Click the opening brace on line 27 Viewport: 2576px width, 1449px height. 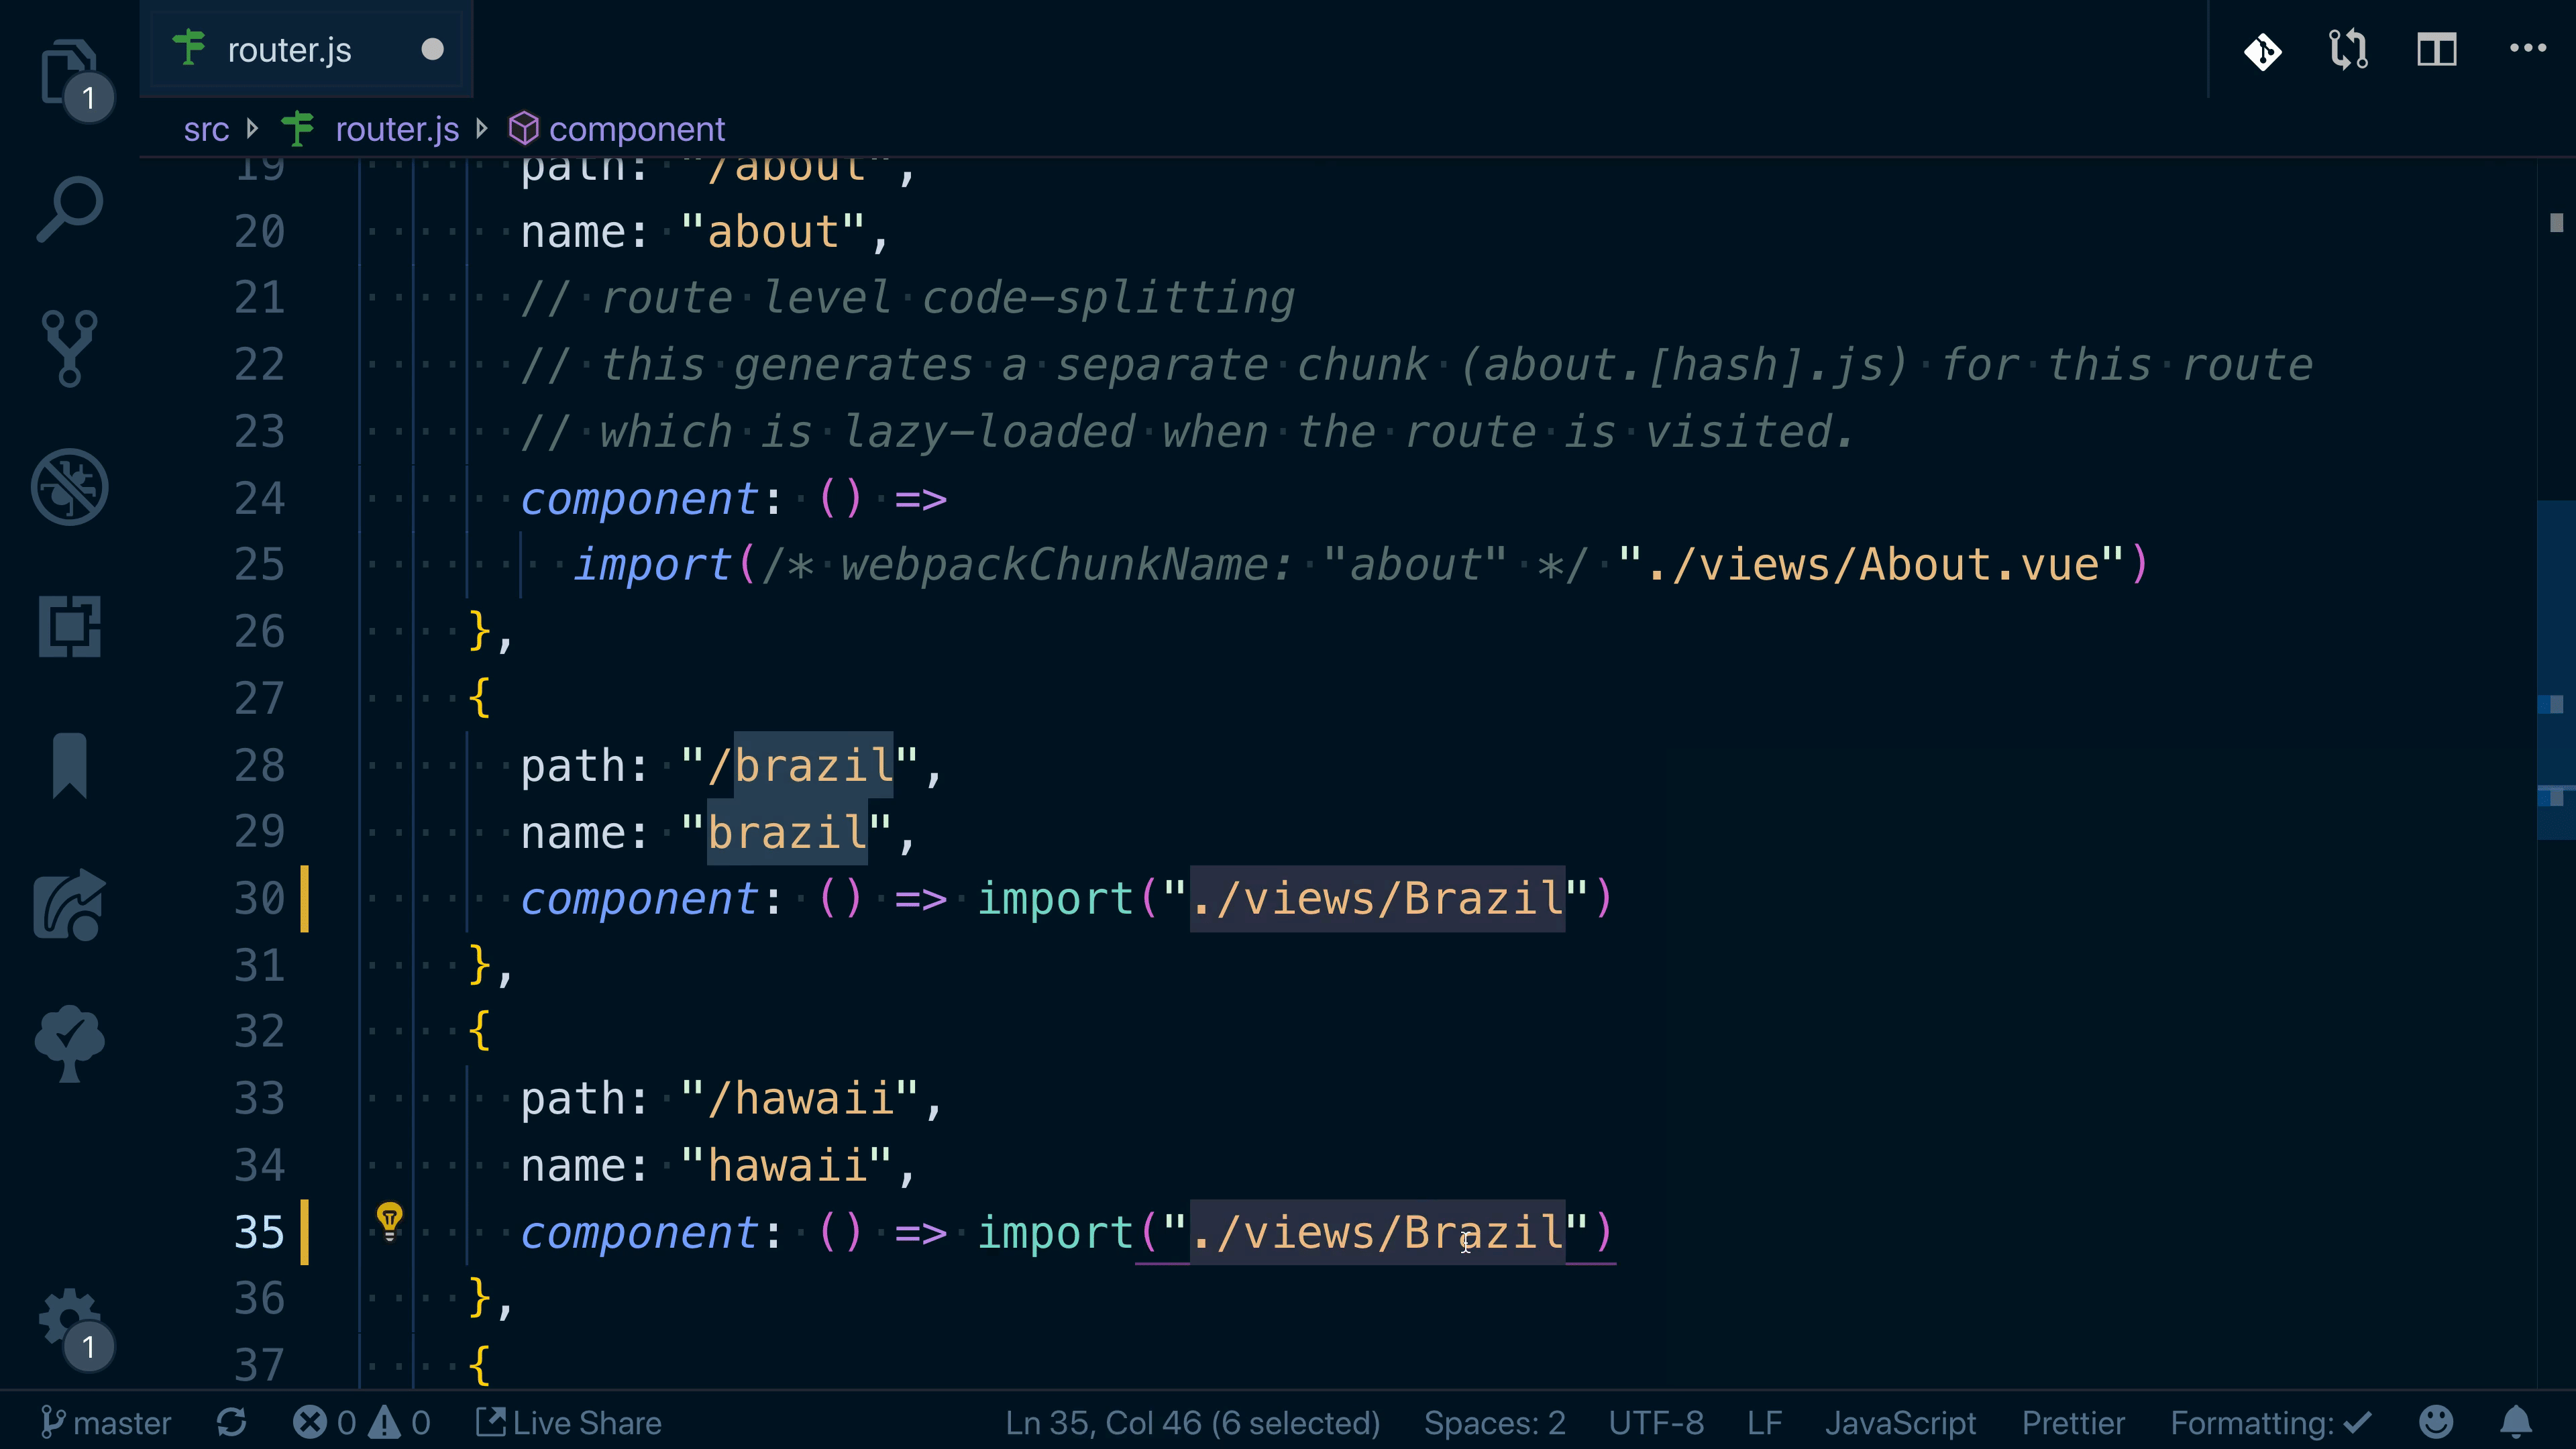[480, 697]
